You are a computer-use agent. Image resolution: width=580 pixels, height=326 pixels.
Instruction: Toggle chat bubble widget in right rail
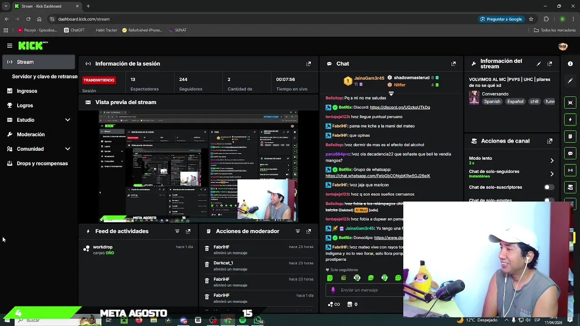coord(570,153)
